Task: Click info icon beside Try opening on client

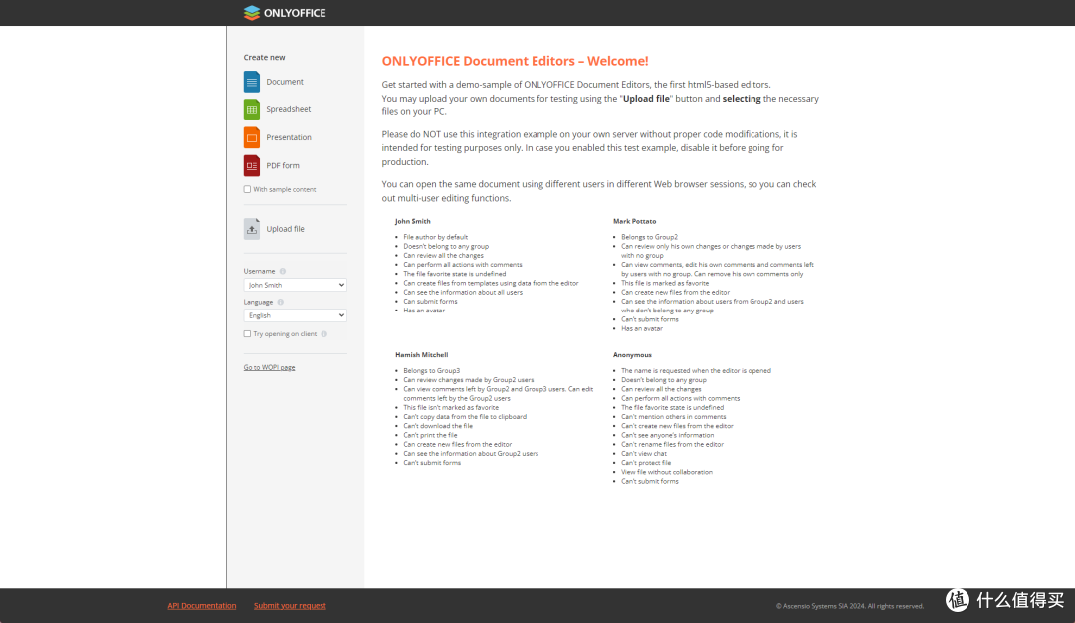Action: pyautogui.click(x=322, y=334)
